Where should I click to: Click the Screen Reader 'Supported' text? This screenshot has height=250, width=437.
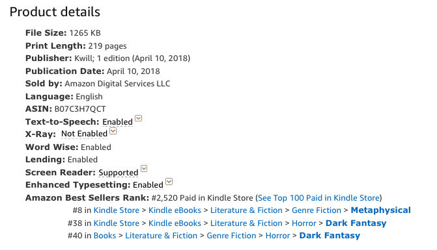click(119, 173)
